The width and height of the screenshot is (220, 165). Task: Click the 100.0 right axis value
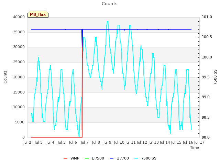pyautogui.click(x=207, y=57)
